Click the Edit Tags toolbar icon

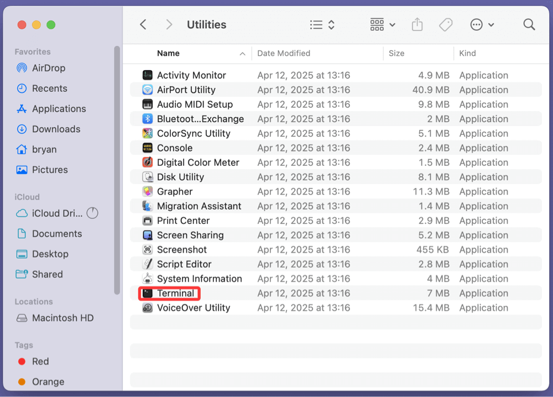pos(446,24)
